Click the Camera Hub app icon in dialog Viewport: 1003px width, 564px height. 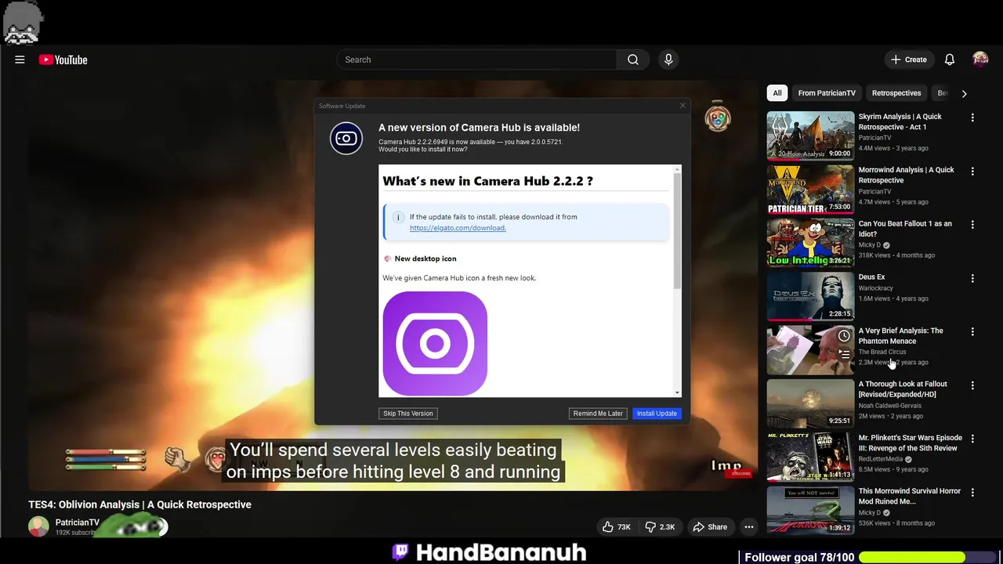(346, 139)
